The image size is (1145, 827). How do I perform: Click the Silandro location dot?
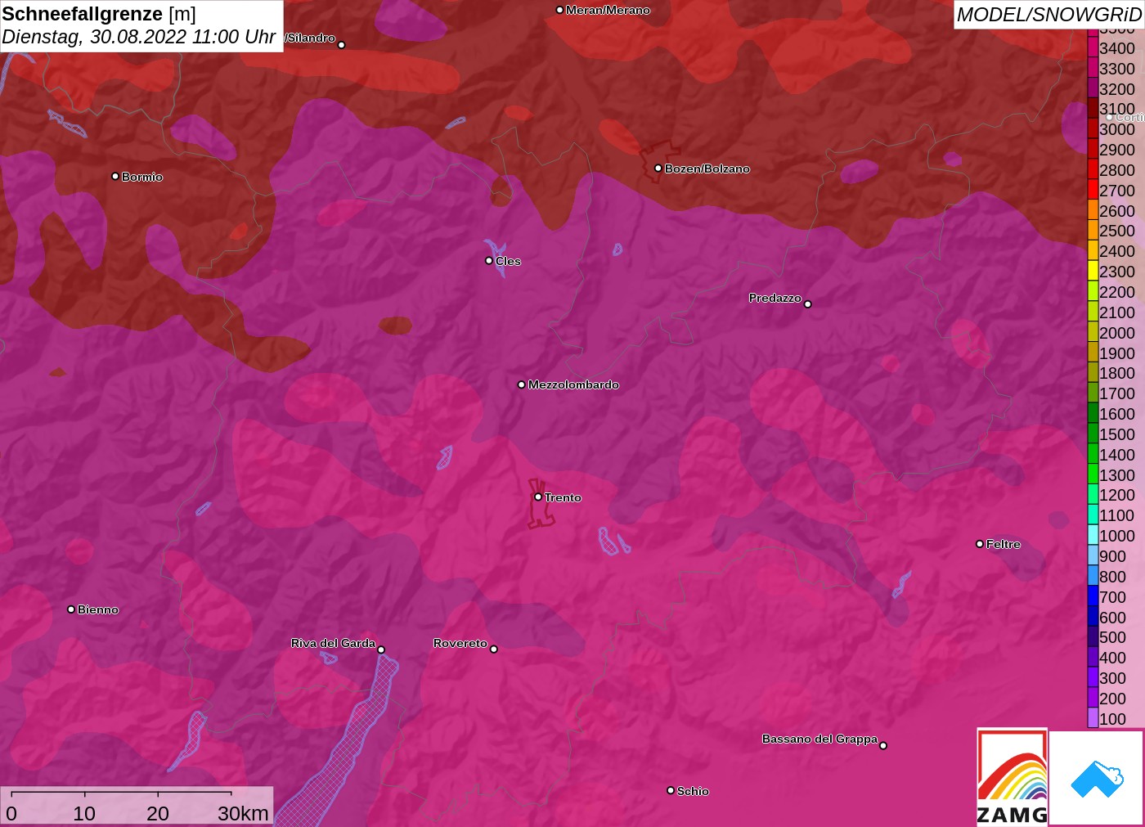(x=342, y=45)
